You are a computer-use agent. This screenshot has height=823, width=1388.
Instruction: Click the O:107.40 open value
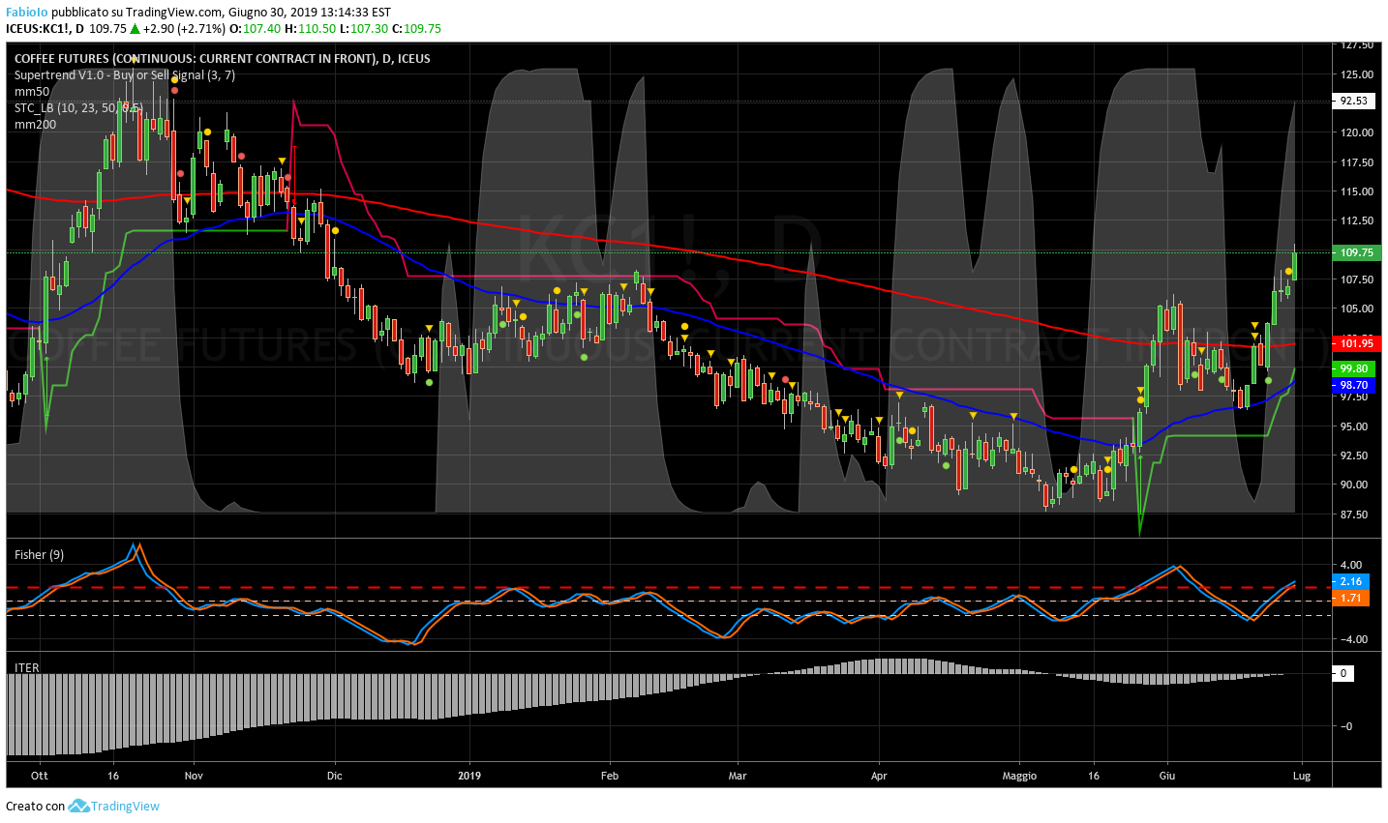255,29
